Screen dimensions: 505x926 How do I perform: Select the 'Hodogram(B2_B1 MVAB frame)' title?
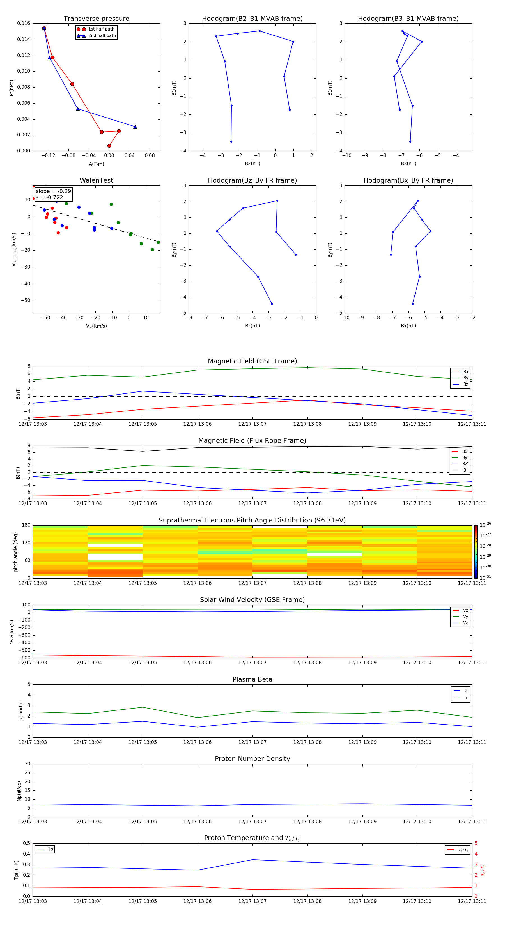(x=252, y=19)
